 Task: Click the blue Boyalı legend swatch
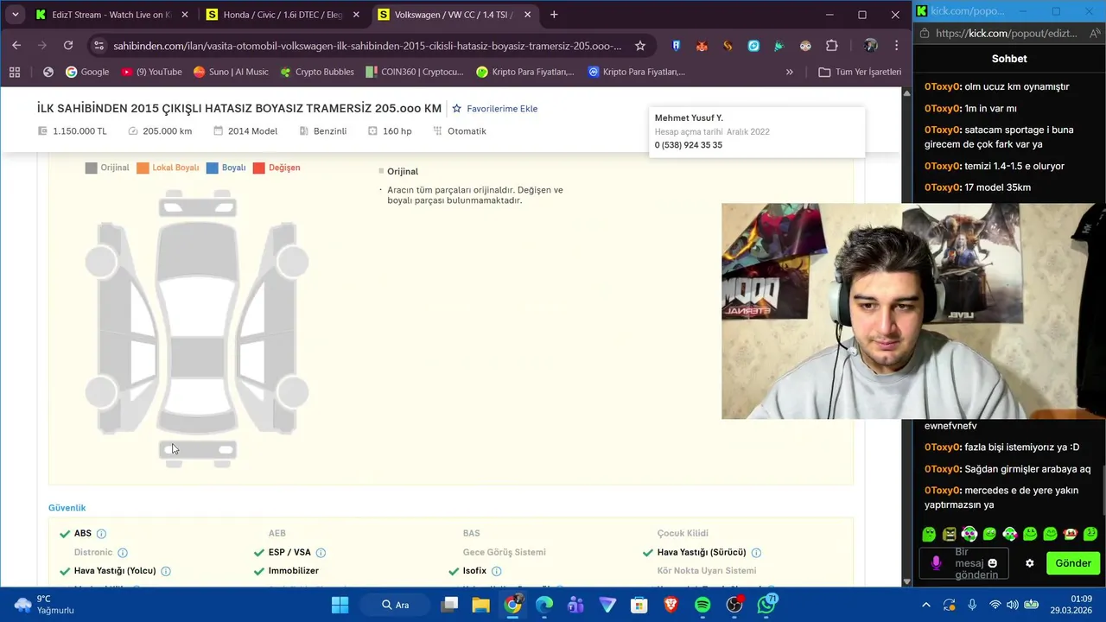pyautogui.click(x=212, y=168)
